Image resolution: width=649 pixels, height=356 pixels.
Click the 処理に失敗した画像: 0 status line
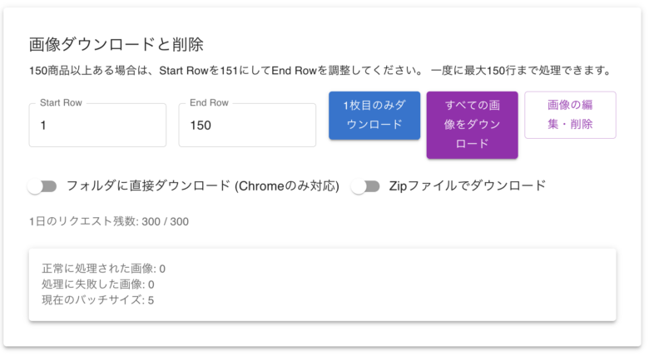click(x=98, y=284)
